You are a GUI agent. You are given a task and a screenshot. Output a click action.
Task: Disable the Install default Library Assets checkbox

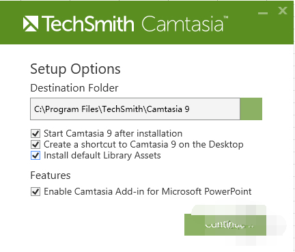[36, 156]
